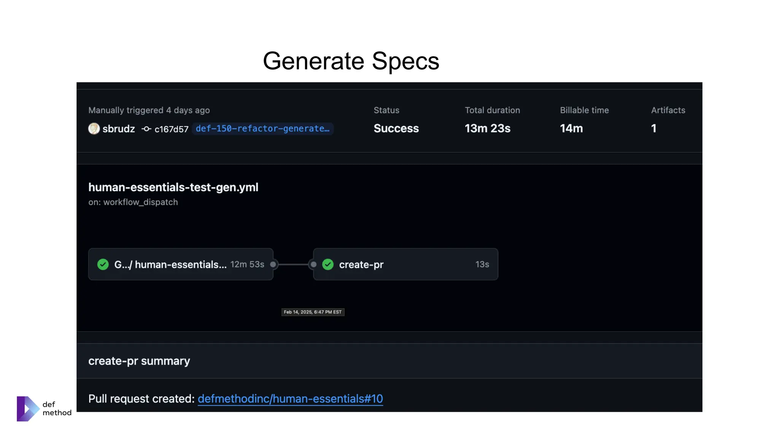Click the '13m 23s' total duration value
Screen dimensions: 779x438
488,129
